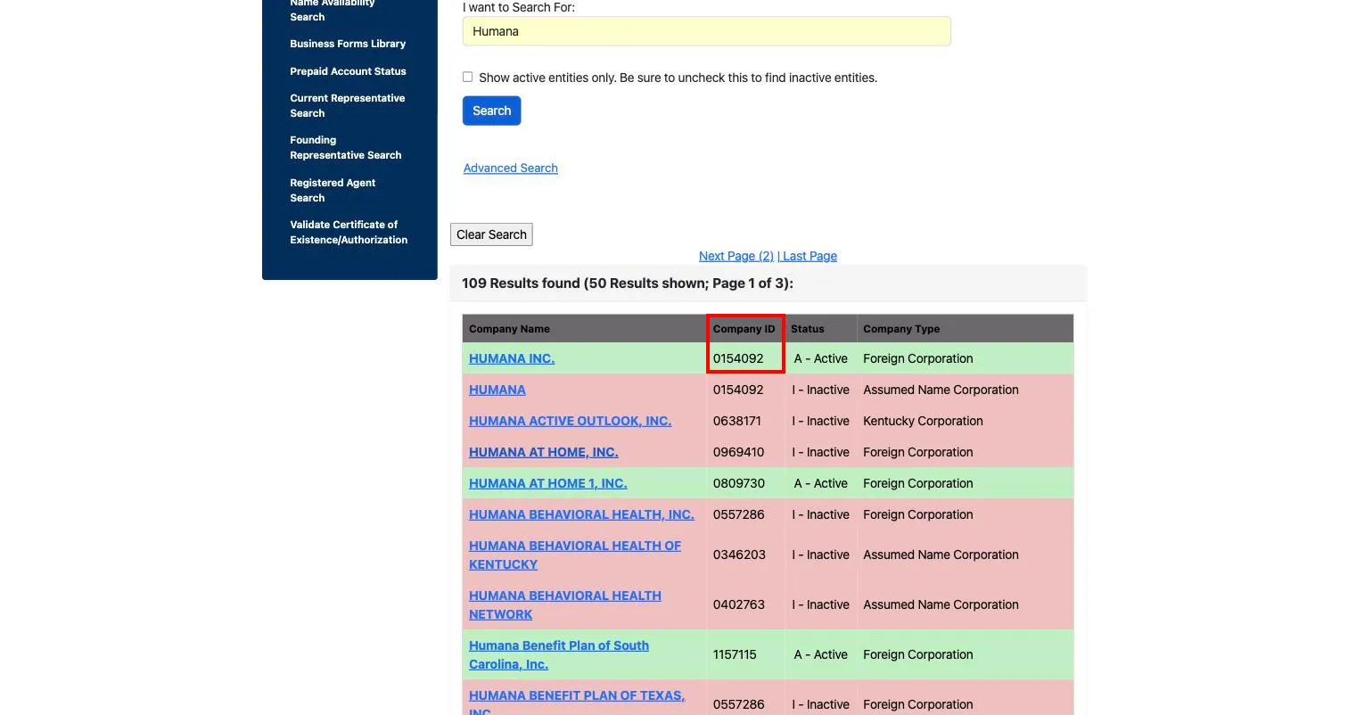The image size is (1348, 715).
Task: Open HUMANA BEHAVIORAL HEALTH OF KENTUCKY record
Action: point(575,555)
